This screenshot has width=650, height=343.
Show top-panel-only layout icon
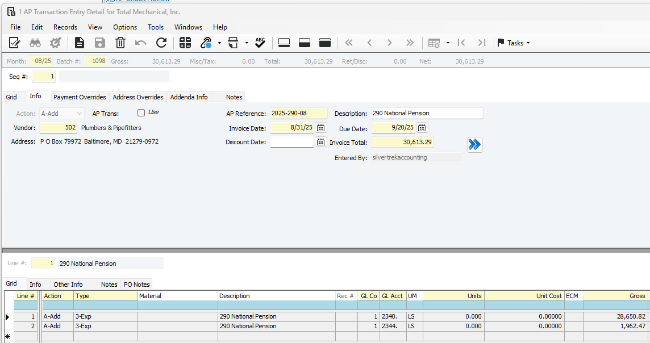325,43
